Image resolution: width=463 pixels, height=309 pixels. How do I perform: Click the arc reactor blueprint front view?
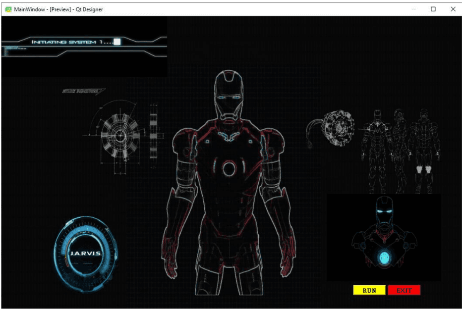coord(118,133)
